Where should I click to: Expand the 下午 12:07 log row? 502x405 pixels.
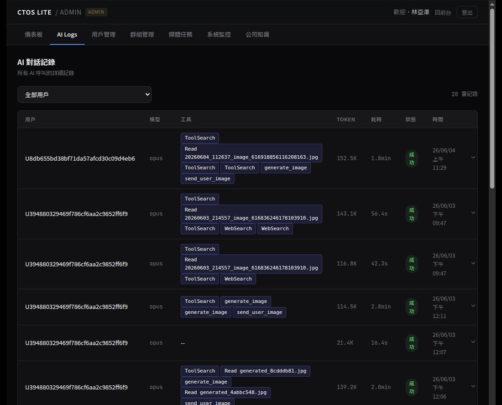(x=473, y=342)
